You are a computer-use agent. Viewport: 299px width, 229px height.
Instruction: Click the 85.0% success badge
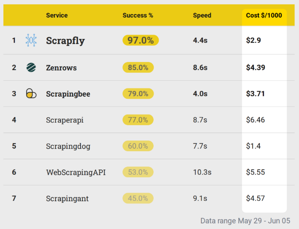pyautogui.click(x=138, y=67)
